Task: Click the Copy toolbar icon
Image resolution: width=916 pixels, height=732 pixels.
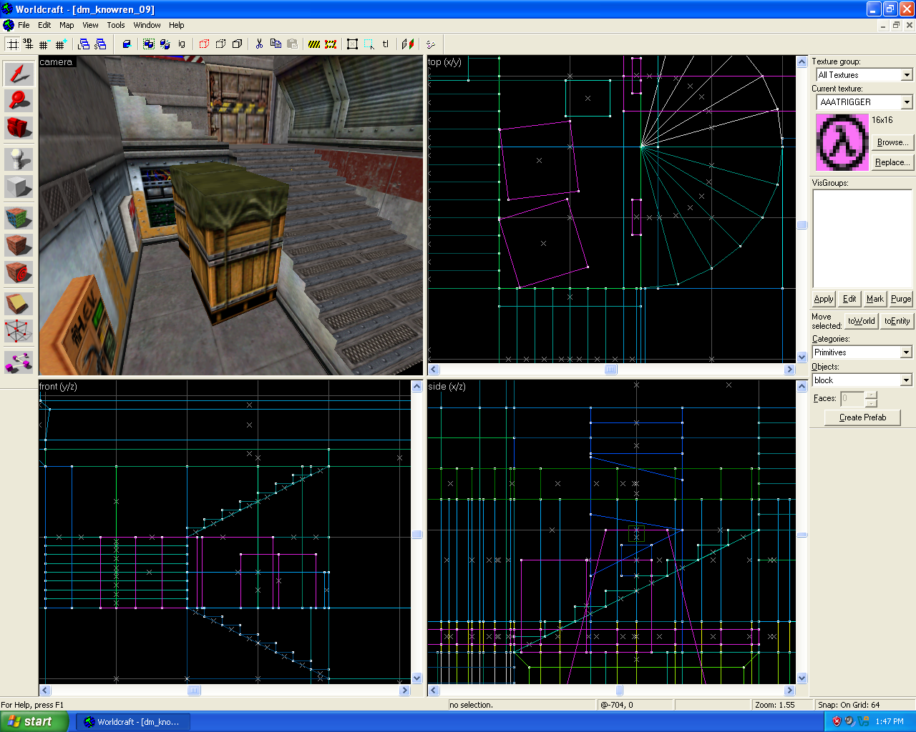Action: [276, 44]
